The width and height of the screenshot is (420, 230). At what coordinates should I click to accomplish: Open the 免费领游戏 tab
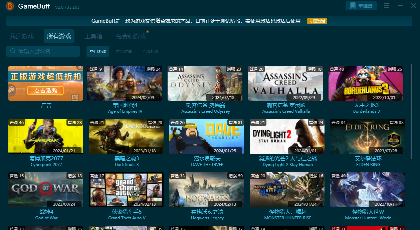[x=131, y=36]
